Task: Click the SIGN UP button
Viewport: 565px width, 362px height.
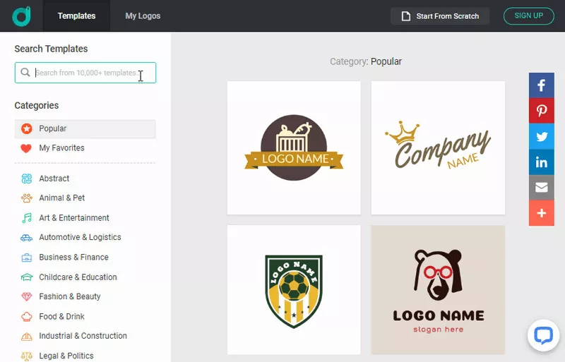Action: [x=528, y=16]
